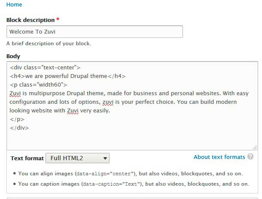
Task: Click the empty area below </div> in Body
Action: tap(129, 139)
